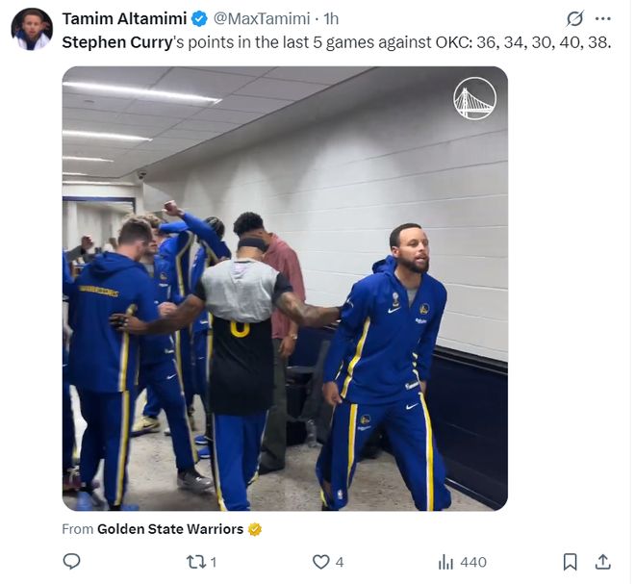
Task: Click the blue verified badge beside the name
Action: [x=199, y=18]
